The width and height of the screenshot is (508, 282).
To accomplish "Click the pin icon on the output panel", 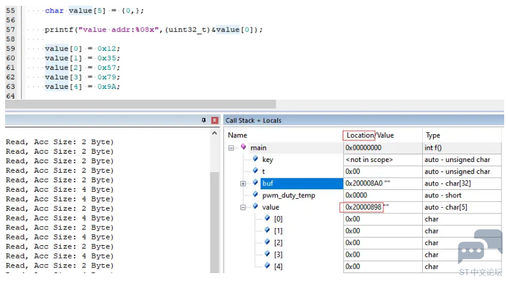I will [204, 121].
